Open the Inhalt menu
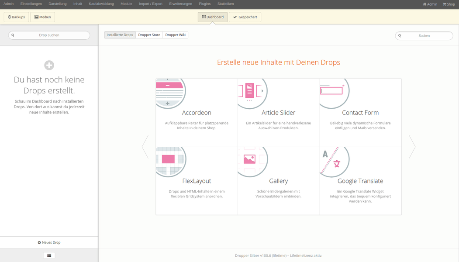This screenshot has width=459, height=262. click(x=78, y=4)
